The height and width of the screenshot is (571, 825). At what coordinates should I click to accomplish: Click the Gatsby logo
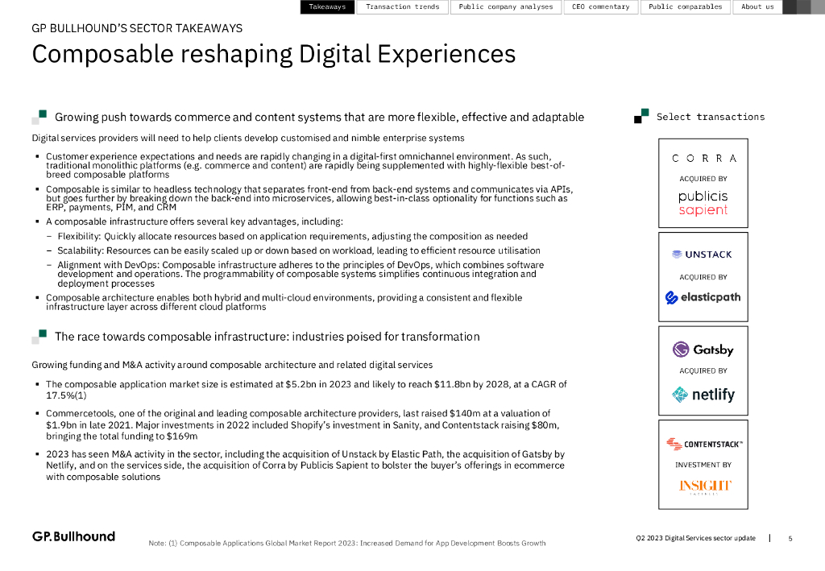[x=703, y=350]
